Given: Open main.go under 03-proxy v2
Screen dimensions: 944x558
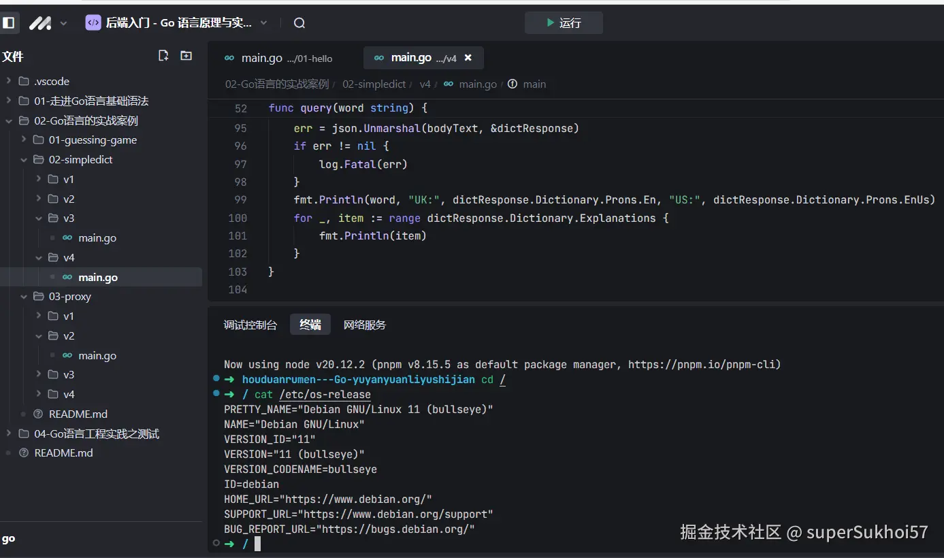Looking at the screenshot, I should [x=97, y=355].
